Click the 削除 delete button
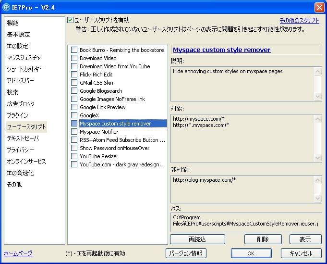The width and height of the screenshot is (327, 264). 263,239
